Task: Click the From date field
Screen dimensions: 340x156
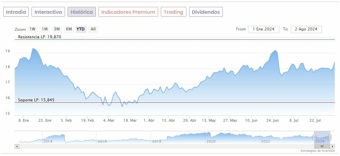Action: (x=264, y=29)
